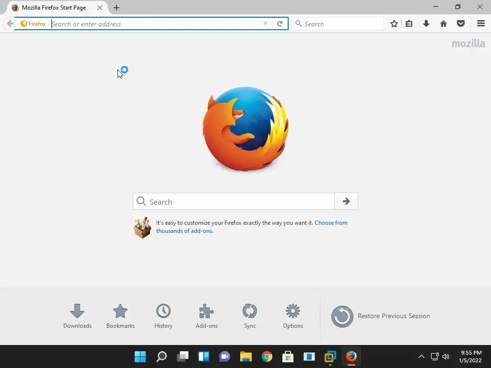
Task: Click the start page Search field
Action: tap(234, 202)
